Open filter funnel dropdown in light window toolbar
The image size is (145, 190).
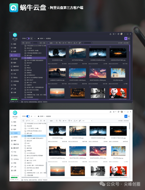[x=70, y=121]
